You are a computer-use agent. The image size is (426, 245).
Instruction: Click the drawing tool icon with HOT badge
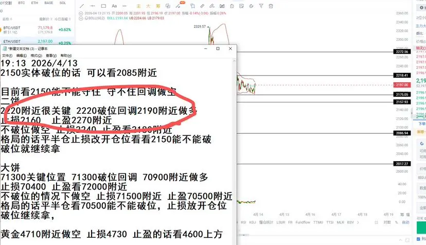pyautogui.click(x=178, y=6)
